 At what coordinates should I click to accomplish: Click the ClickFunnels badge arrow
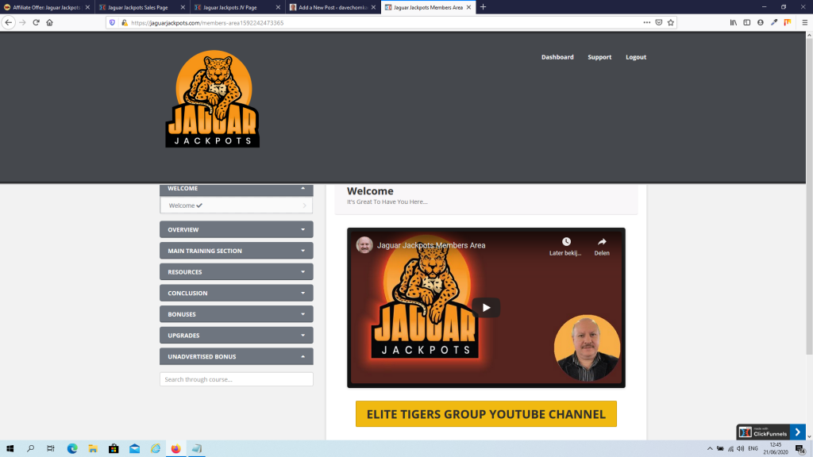pyautogui.click(x=797, y=432)
